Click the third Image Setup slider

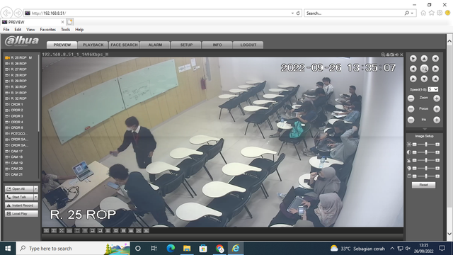[x=426, y=160]
